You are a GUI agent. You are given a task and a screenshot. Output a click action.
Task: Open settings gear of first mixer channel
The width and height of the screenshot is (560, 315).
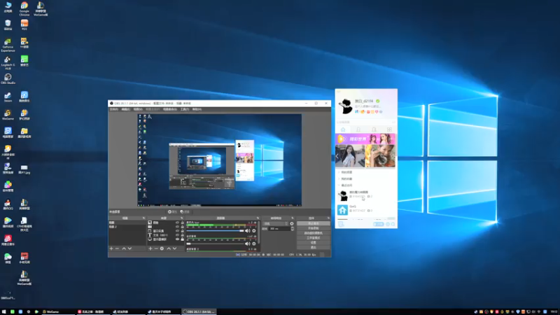(x=254, y=231)
